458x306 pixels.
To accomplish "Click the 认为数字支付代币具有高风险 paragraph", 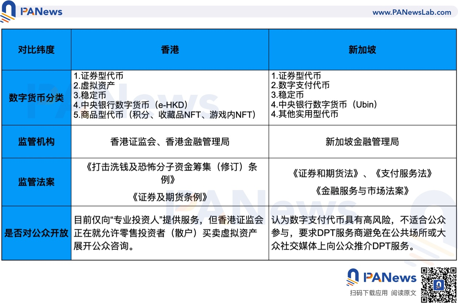I will point(359,233).
